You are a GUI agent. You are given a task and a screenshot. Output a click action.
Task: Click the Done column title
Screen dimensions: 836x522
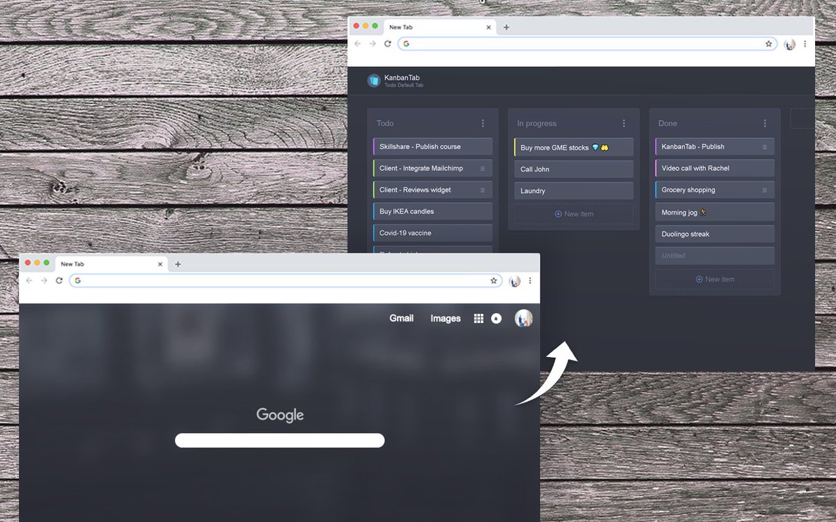(667, 123)
